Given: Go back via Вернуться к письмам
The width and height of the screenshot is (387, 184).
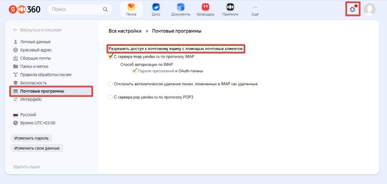Looking at the screenshot, I should (37, 30).
